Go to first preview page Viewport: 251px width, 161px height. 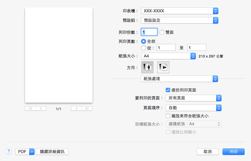pyautogui.click(x=30, y=109)
